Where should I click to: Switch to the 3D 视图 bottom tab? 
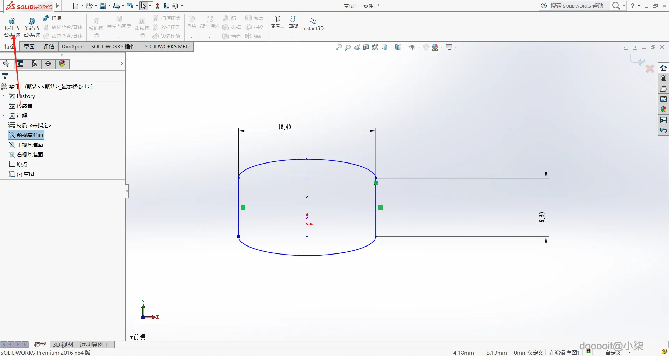pyautogui.click(x=63, y=344)
